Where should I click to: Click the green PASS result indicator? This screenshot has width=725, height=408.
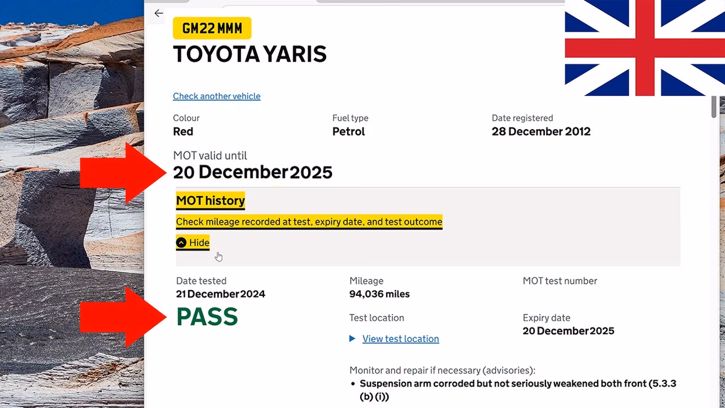[207, 317]
